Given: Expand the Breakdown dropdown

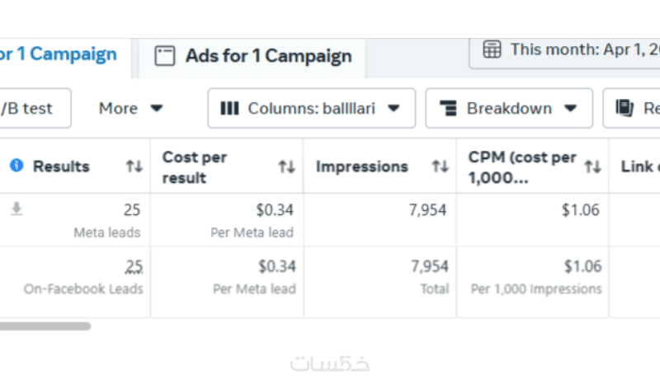Looking at the screenshot, I should [508, 108].
